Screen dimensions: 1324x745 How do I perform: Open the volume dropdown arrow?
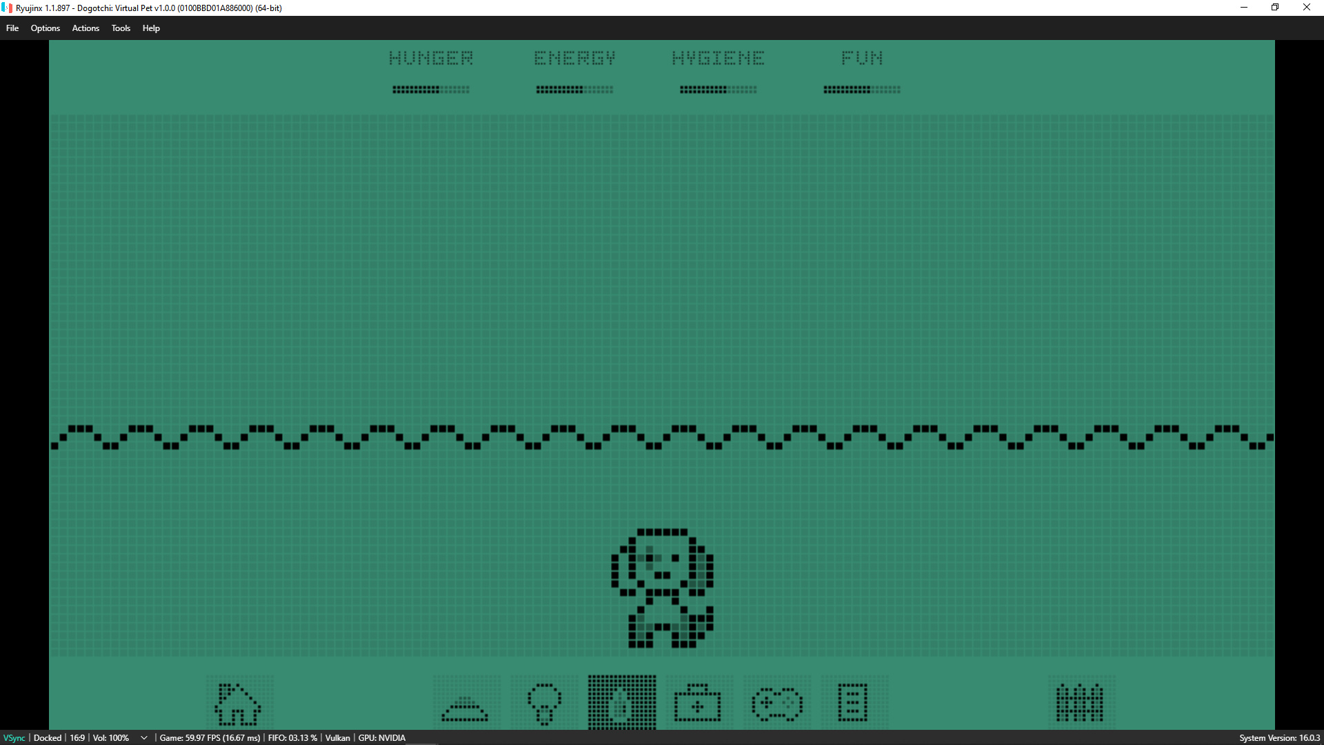click(143, 737)
